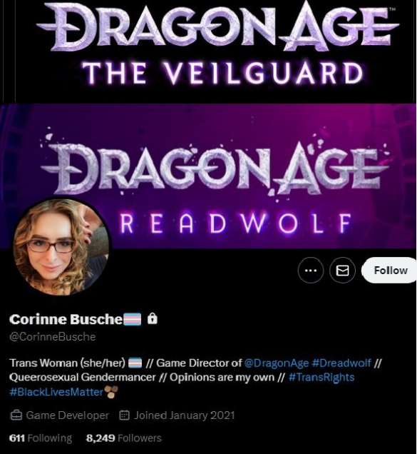Open the three-dot more options menu
The image size is (417, 454).
(x=311, y=270)
